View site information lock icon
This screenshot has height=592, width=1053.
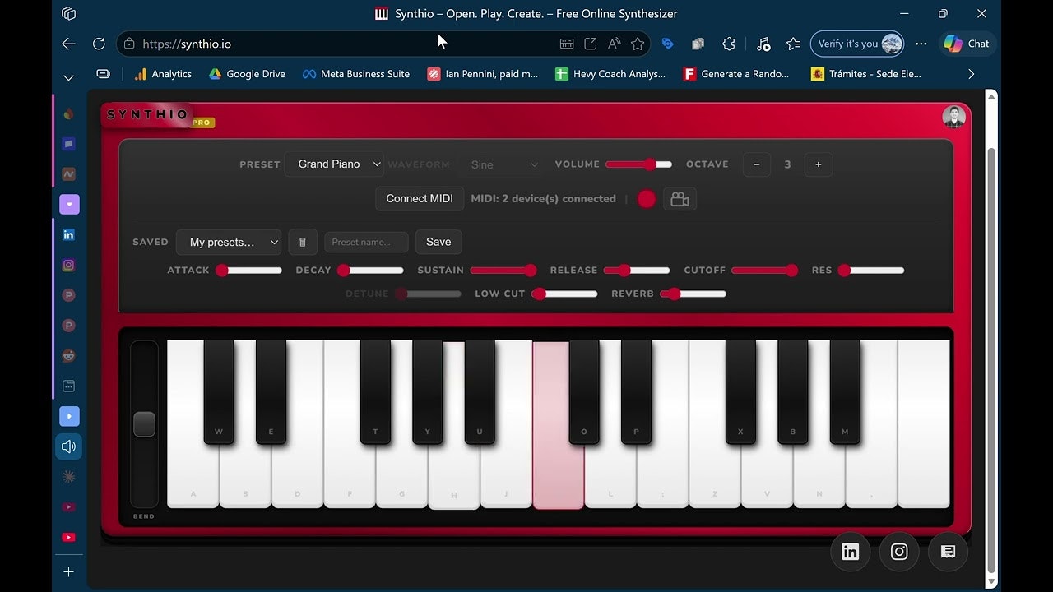128,44
